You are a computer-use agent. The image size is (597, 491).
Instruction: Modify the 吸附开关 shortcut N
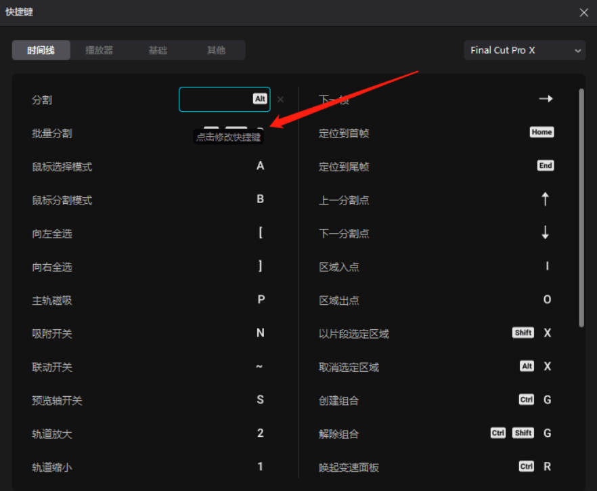[x=260, y=333]
